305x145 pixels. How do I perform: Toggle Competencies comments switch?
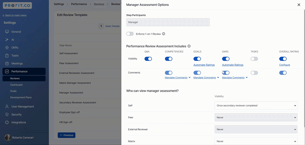coord(169,73)
